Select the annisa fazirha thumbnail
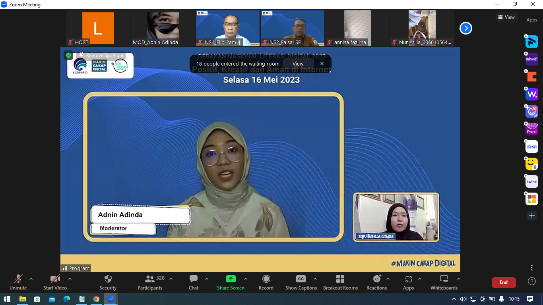This screenshot has width=543, height=305. pyautogui.click(x=357, y=28)
